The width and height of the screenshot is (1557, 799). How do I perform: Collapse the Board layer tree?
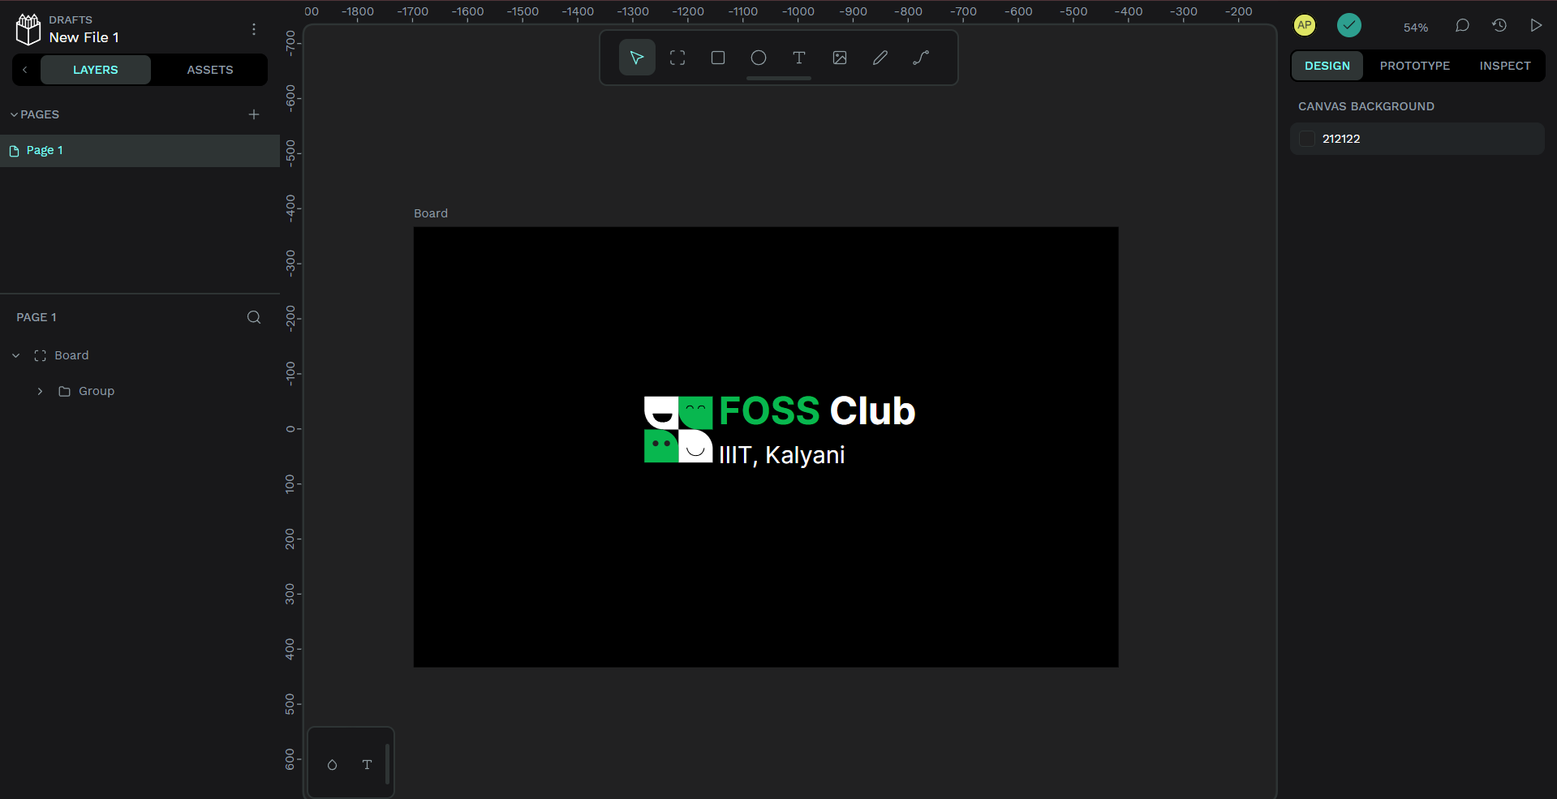[x=15, y=355]
